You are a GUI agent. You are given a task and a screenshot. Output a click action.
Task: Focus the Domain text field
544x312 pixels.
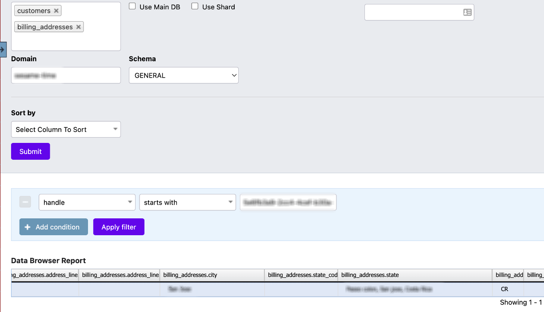pos(66,75)
